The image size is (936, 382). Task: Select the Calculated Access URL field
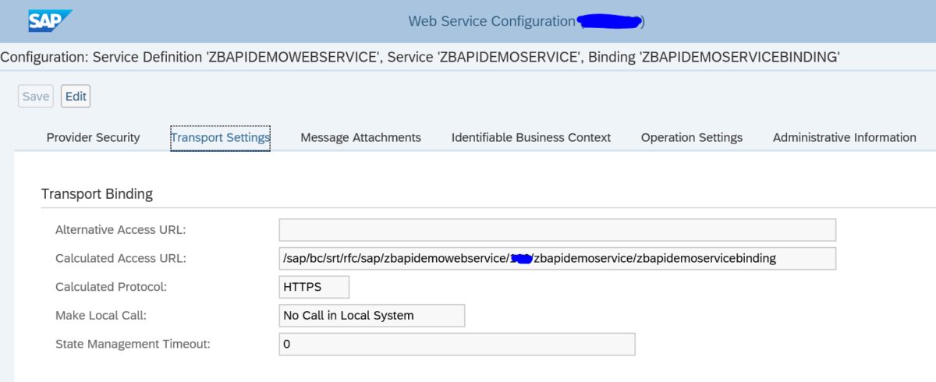(557, 258)
